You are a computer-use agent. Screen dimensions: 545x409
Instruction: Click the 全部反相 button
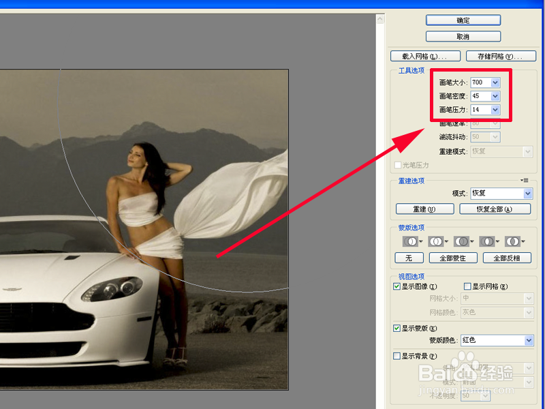[x=507, y=258]
